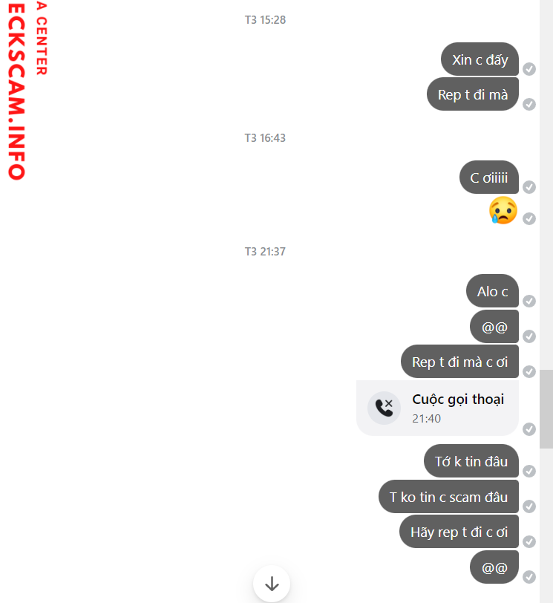Click the scroll-to-bottom down arrow button
This screenshot has width=553, height=603.
[x=272, y=584]
